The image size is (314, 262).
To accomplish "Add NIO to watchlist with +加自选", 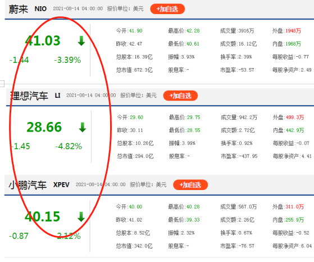I will tap(167, 9).
